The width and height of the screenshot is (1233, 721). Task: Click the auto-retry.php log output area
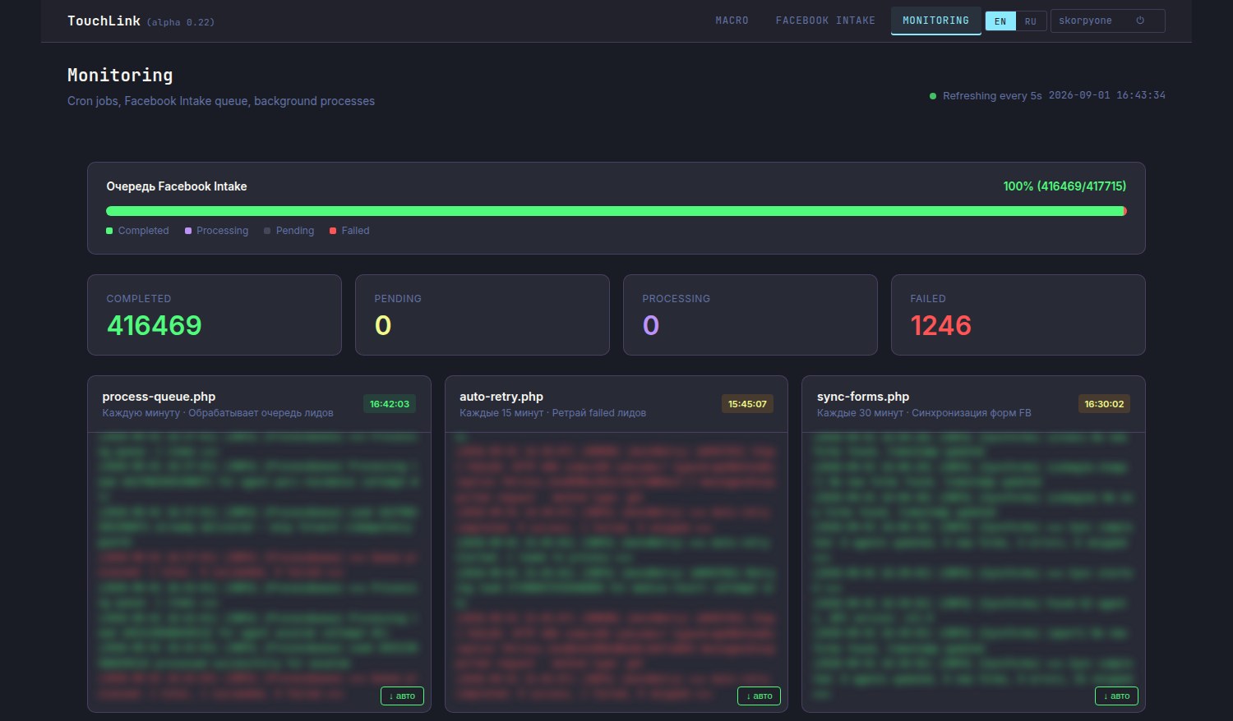(x=616, y=572)
